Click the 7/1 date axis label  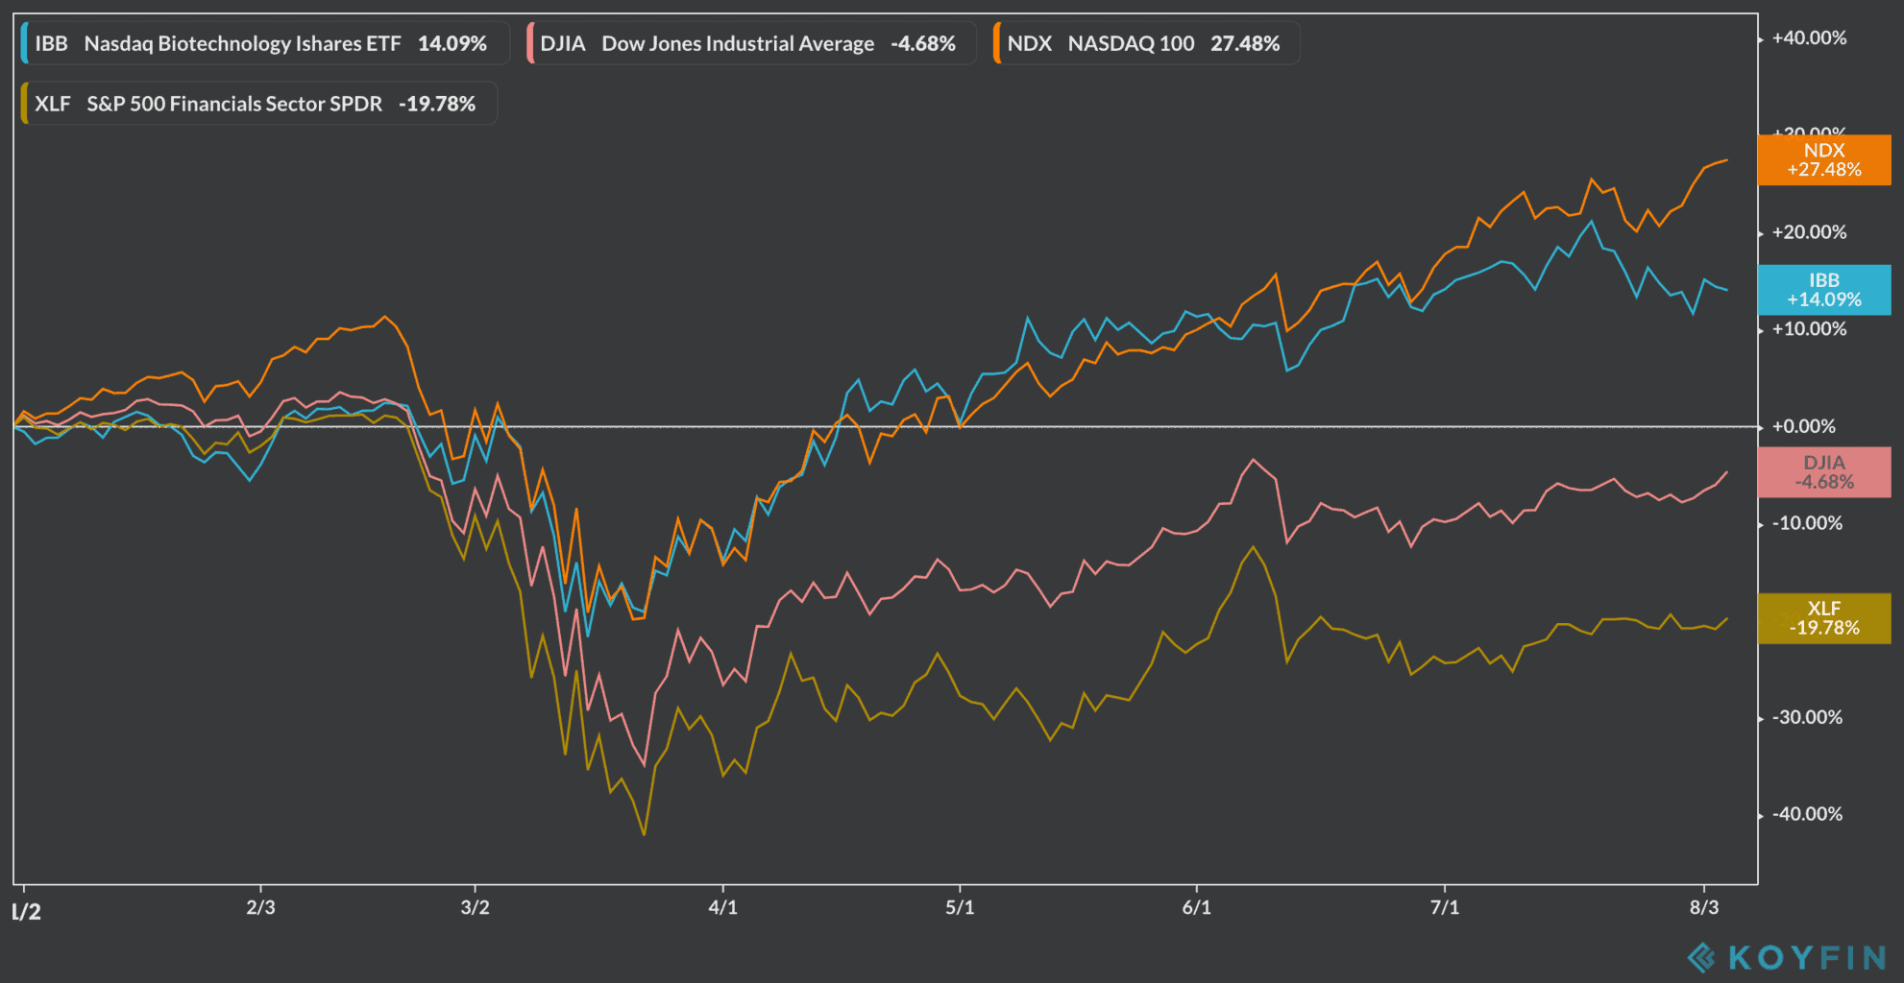(1444, 907)
